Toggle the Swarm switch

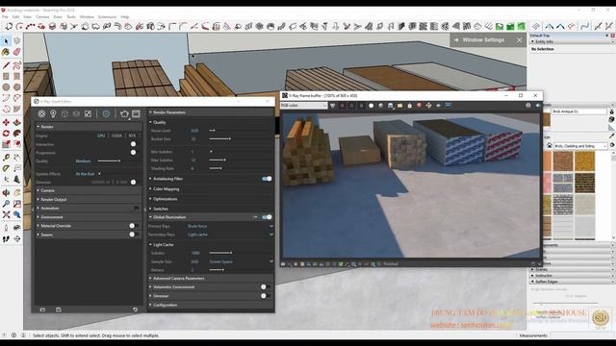tap(133, 235)
